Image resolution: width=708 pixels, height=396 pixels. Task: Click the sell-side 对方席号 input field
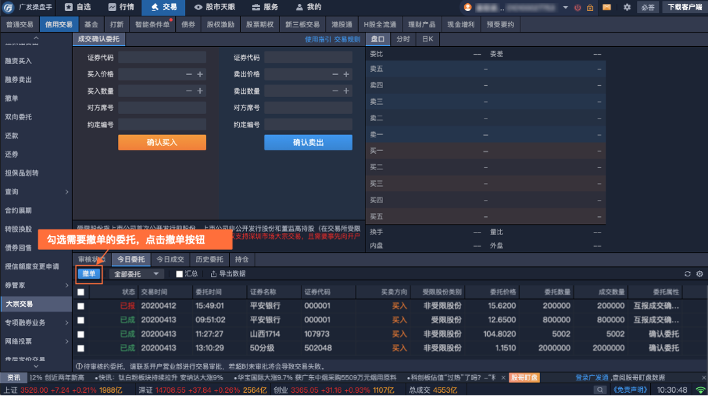coord(308,107)
